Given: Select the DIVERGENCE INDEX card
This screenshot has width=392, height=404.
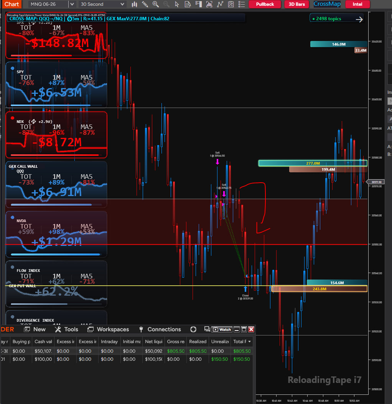Looking at the screenshot, I should pos(56,317).
